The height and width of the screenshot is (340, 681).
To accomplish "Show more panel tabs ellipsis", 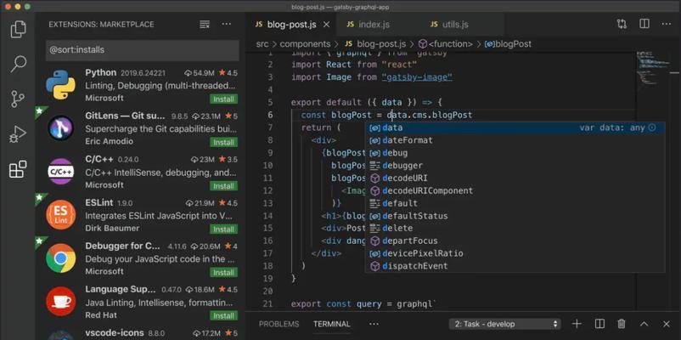I will coord(374,324).
